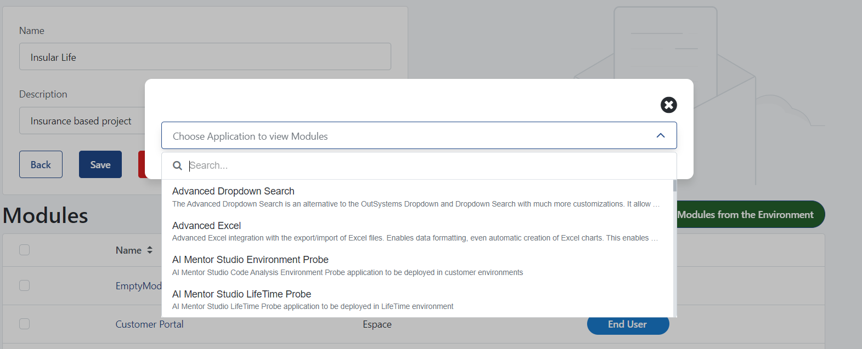This screenshot has height=349, width=862.
Task: Select Advanced Excel application option
Action: [x=206, y=226]
